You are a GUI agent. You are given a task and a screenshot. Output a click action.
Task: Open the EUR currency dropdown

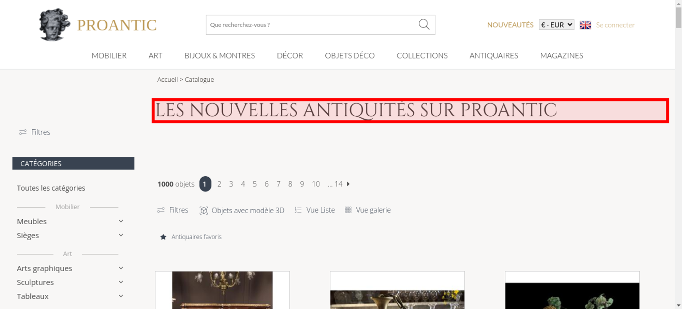coord(557,25)
